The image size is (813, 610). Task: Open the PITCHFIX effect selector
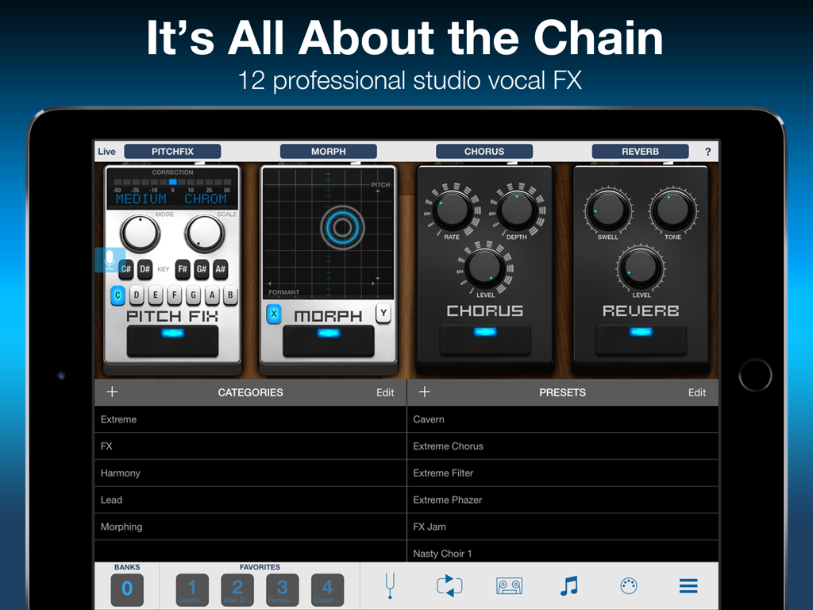pos(172,151)
